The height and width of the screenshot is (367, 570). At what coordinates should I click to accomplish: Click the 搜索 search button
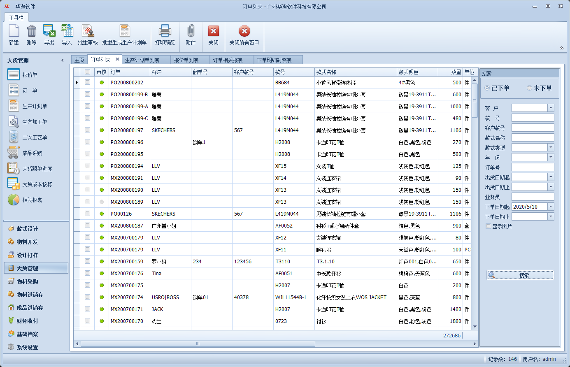click(x=520, y=275)
